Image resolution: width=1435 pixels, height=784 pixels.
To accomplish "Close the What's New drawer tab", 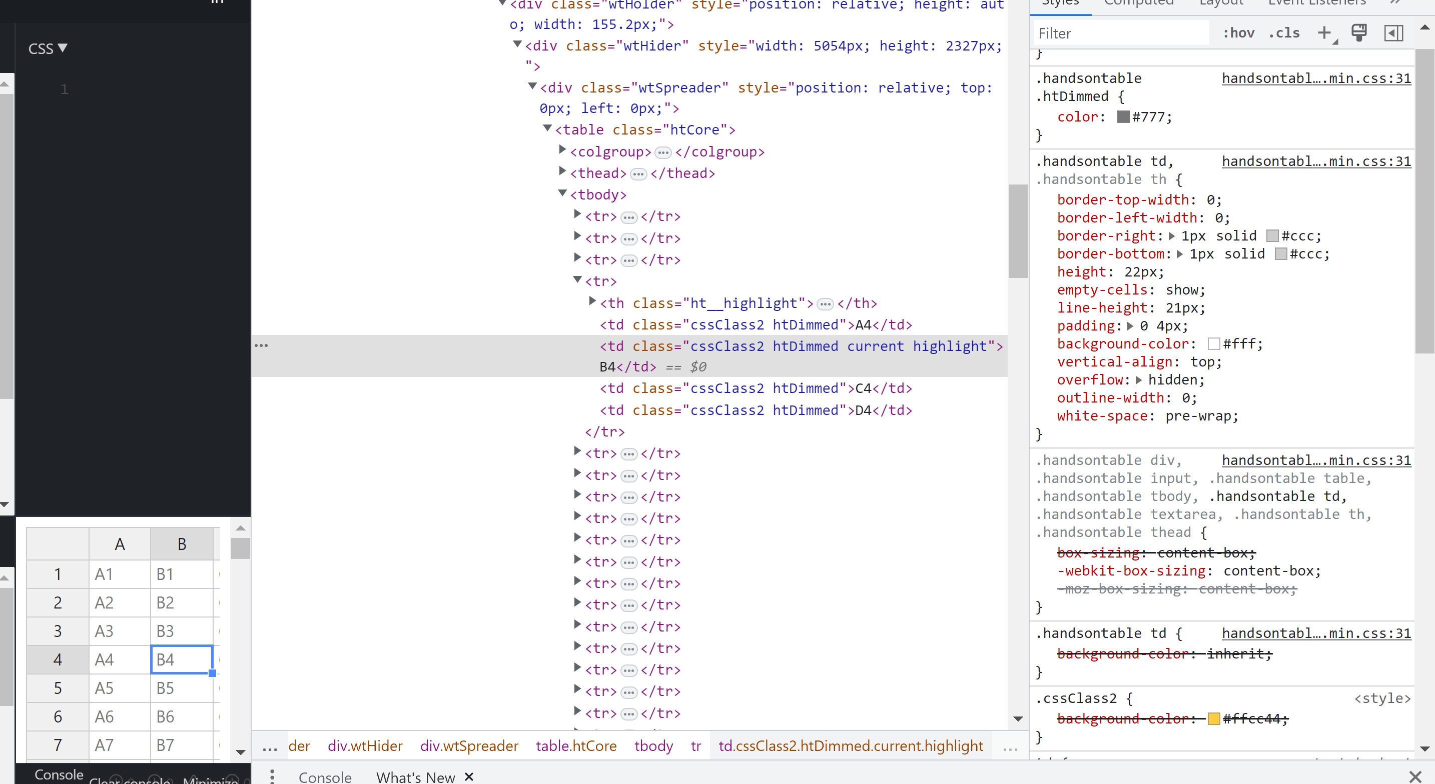I will [x=469, y=776].
